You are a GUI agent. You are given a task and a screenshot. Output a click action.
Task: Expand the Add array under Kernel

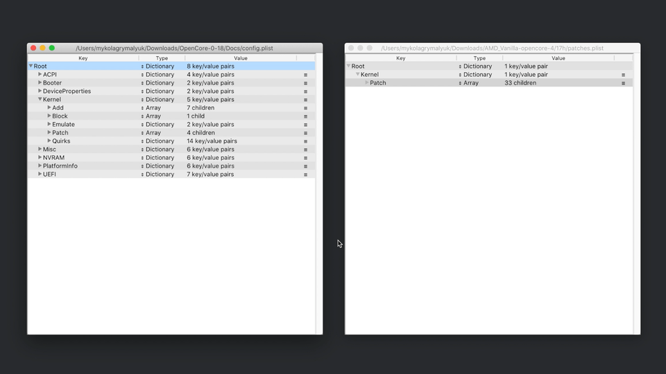pos(49,107)
